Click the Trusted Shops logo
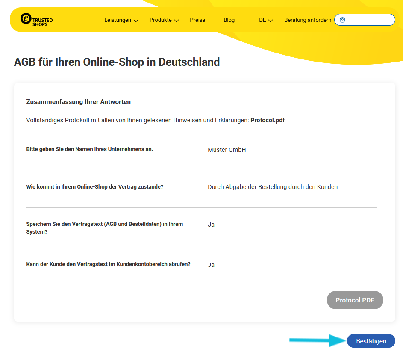 coord(36,20)
